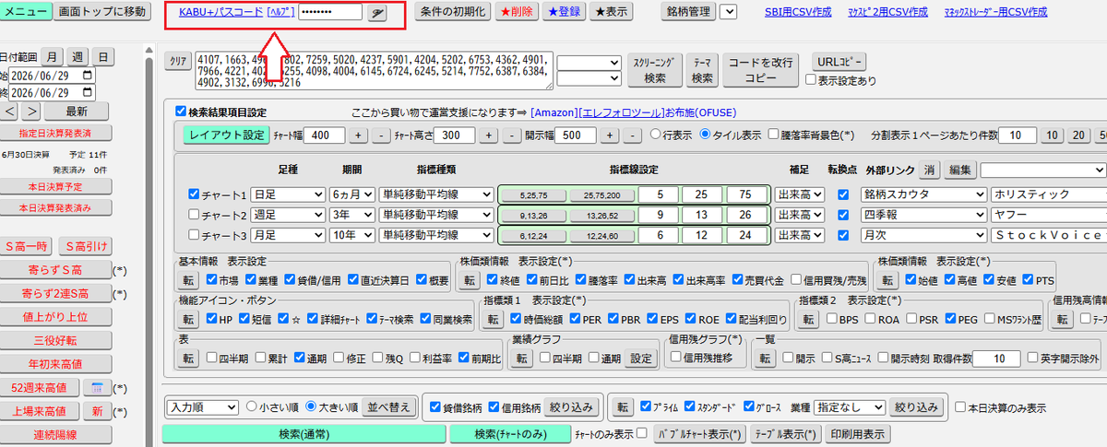Click 転 button in 基本情報 section

coord(188,280)
